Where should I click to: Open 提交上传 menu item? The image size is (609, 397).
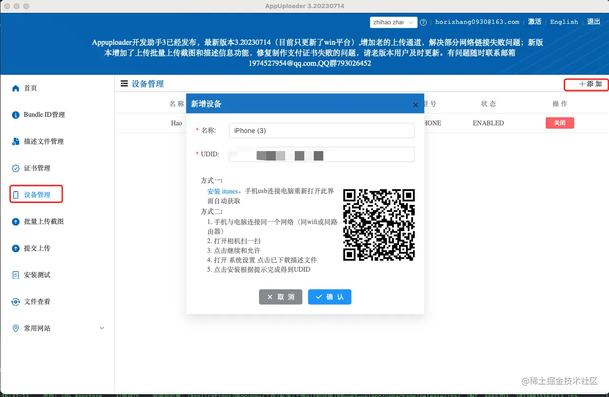[x=37, y=248]
